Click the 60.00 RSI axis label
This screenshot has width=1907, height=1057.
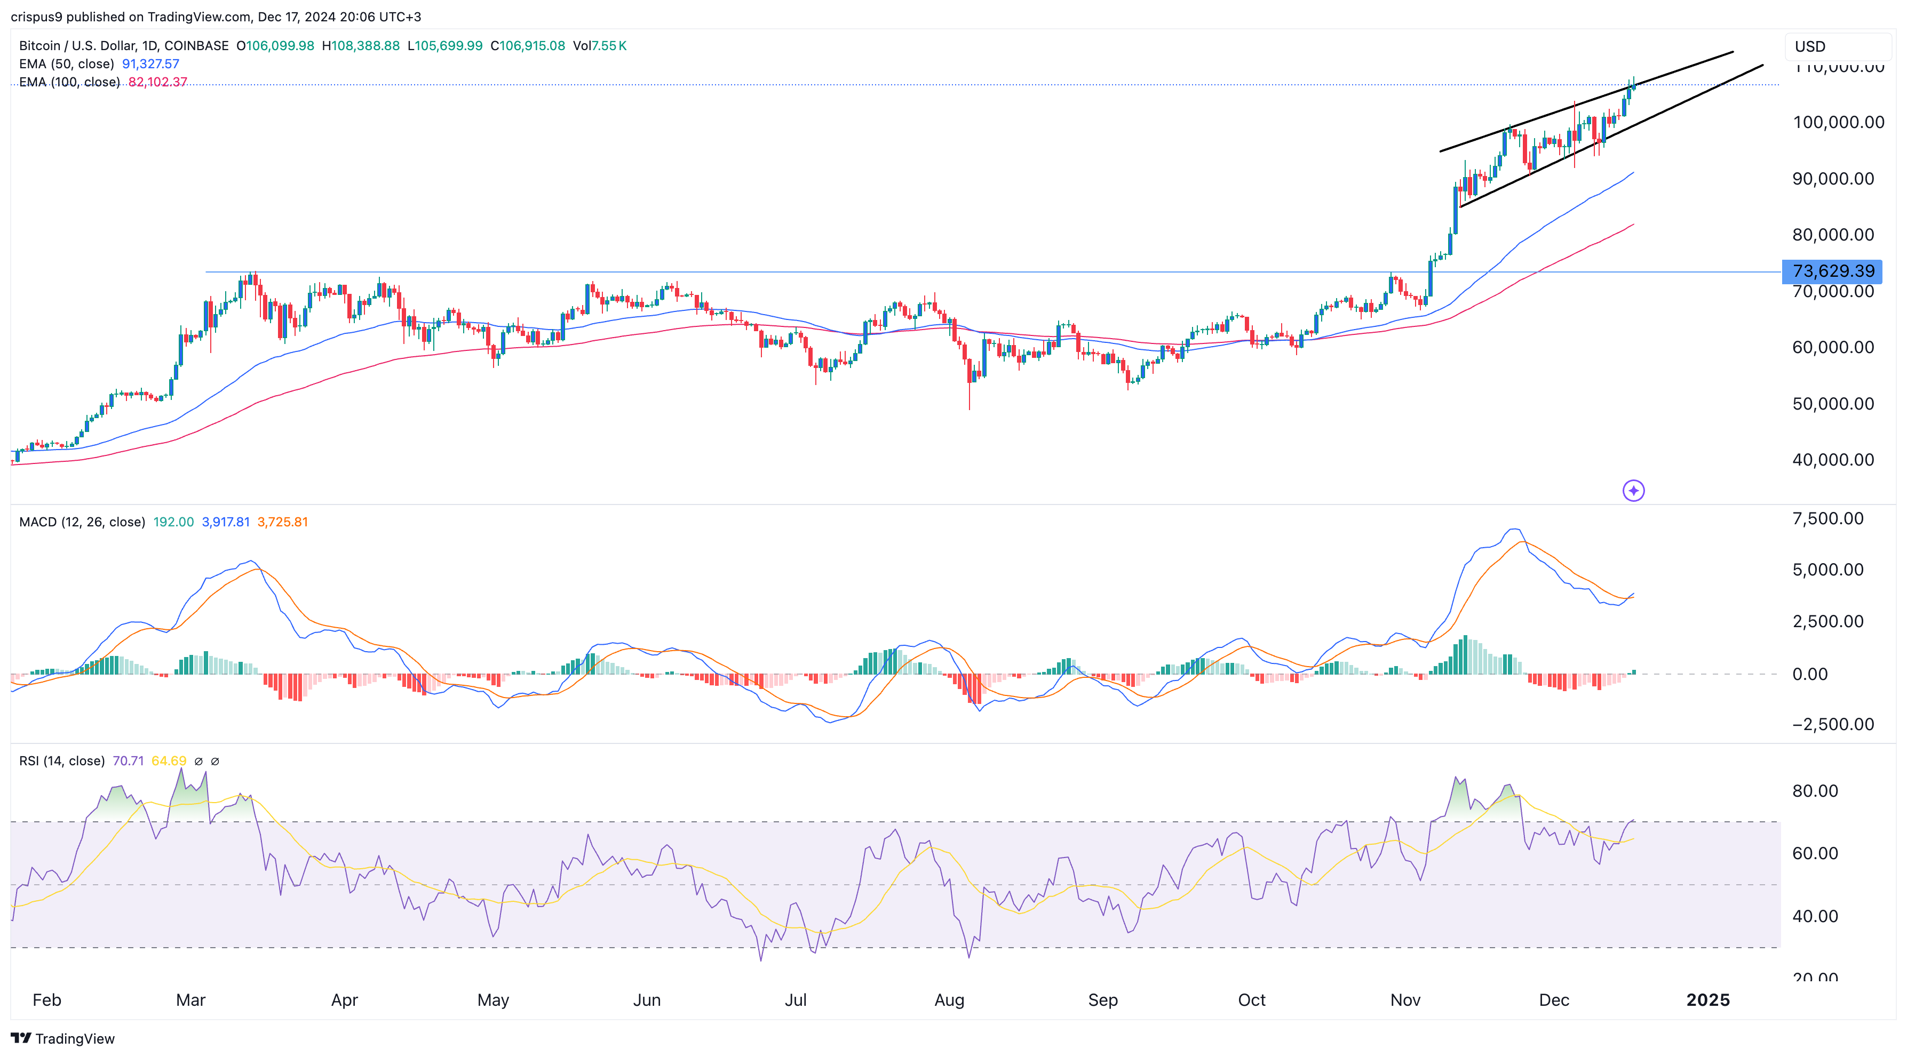[x=1815, y=853]
